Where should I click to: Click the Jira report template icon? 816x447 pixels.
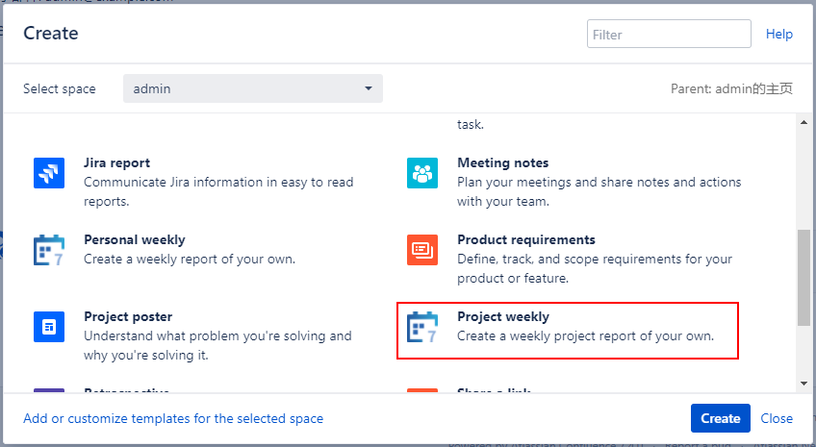point(49,173)
